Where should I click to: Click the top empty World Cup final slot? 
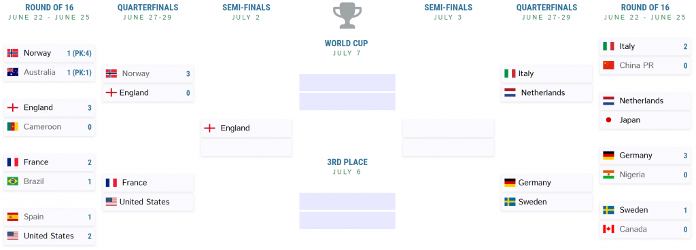pos(347,82)
